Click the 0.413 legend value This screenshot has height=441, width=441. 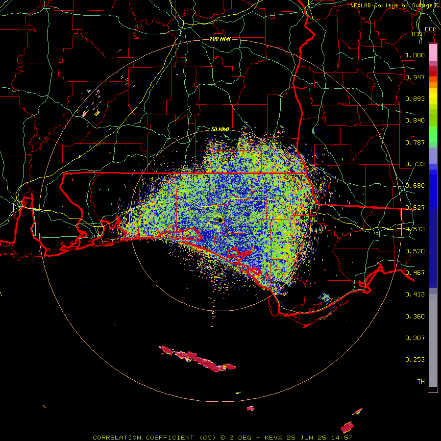(x=415, y=294)
